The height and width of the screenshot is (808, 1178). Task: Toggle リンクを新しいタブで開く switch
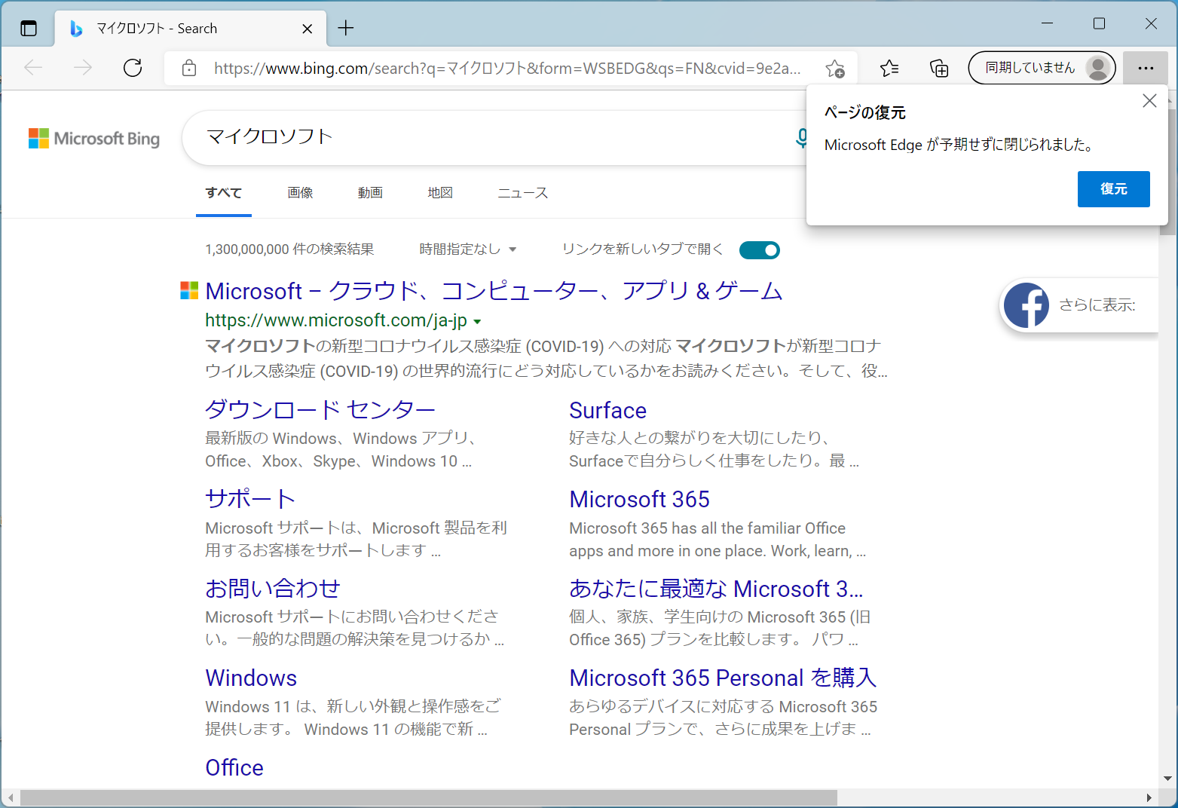point(760,250)
